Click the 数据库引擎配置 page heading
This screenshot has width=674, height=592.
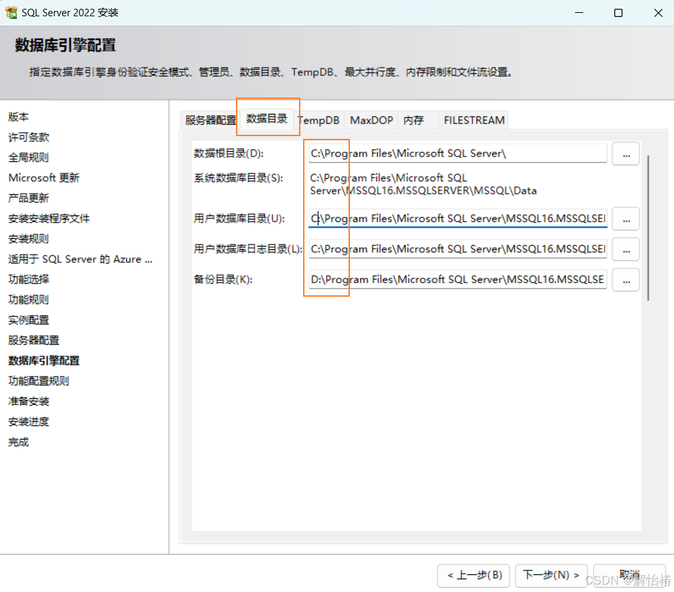[65, 45]
